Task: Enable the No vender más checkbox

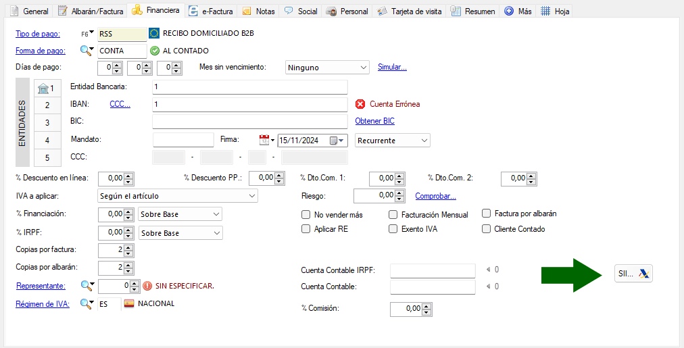Action: point(306,214)
